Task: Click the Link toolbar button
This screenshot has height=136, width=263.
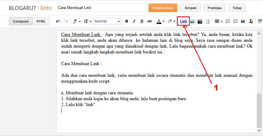Action: (x=184, y=21)
